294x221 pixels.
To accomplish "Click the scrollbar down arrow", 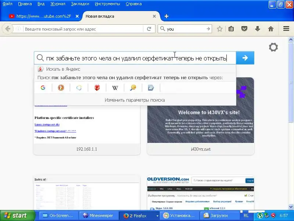I will 291,207.
